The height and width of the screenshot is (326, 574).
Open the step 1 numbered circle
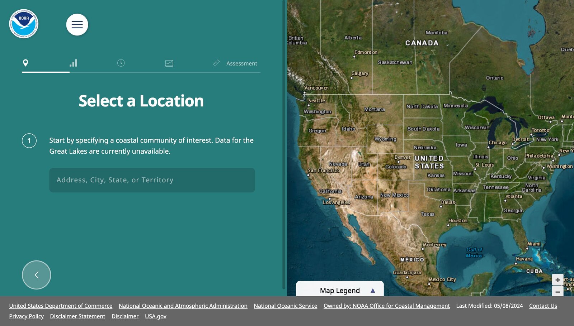click(x=29, y=141)
